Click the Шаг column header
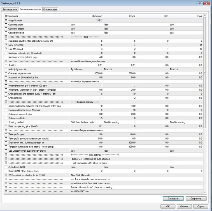 [152, 16]
